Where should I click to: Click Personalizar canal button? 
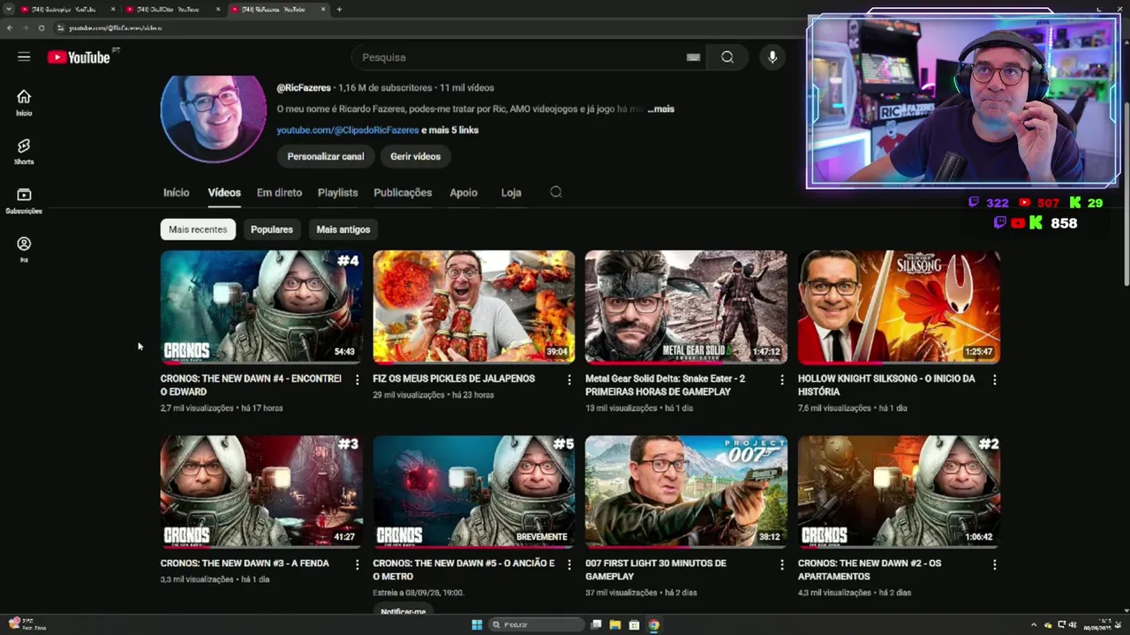(x=326, y=156)
